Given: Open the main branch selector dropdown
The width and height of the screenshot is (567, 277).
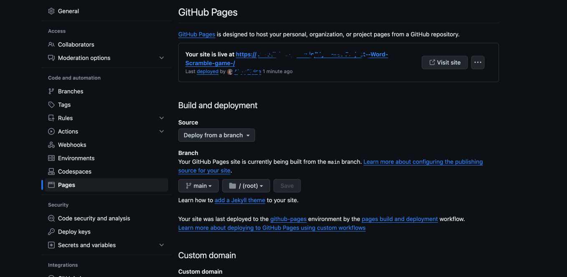Looking at the screenshot, I should click(x=198, y=186).
